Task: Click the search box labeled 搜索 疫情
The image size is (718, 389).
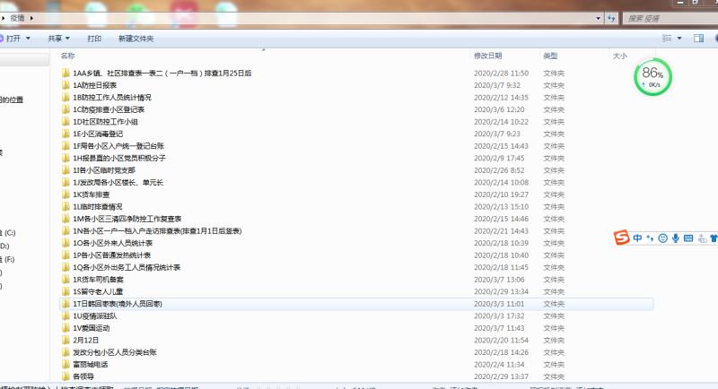Action: [664, 18]
